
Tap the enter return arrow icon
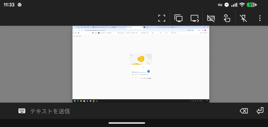260,111
